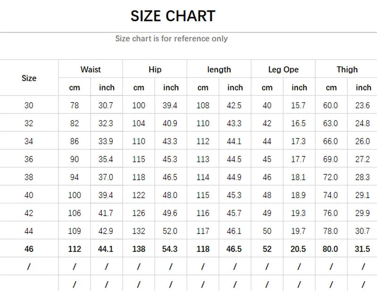Click the thigh inch value 31.5
377x291 pixels.
coord(362,249)
